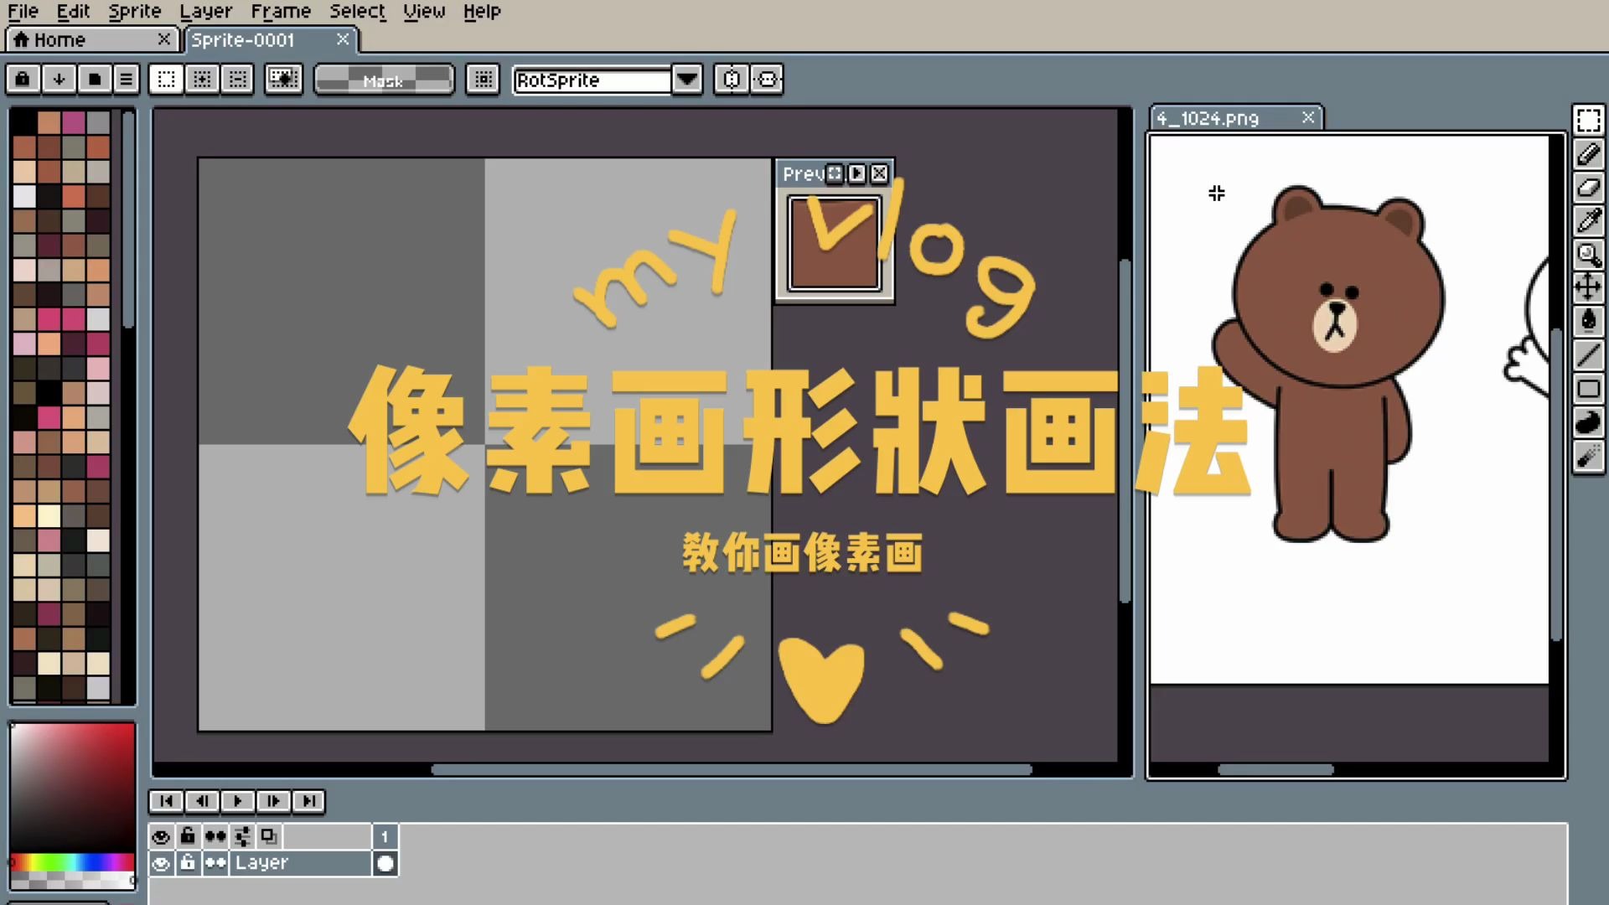The height and width of the screenshot is (905, 1609).
Task: Select the Move tool
Action: coord(1588,288)
